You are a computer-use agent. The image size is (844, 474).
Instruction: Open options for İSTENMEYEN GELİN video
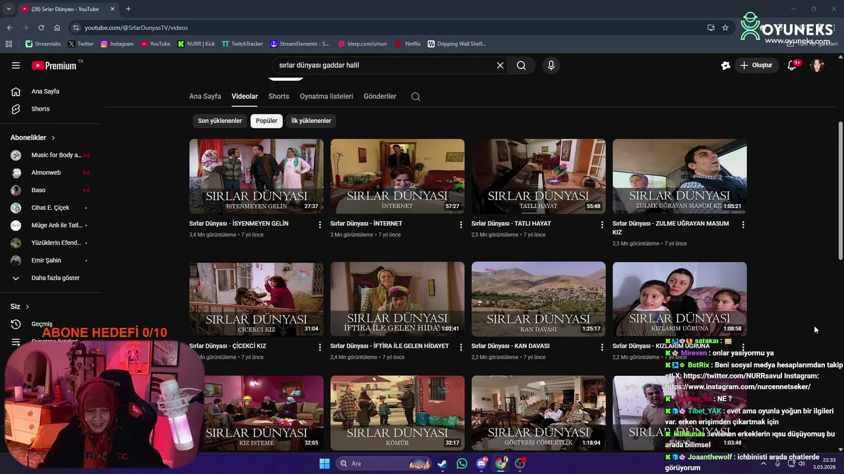point(320,224)
